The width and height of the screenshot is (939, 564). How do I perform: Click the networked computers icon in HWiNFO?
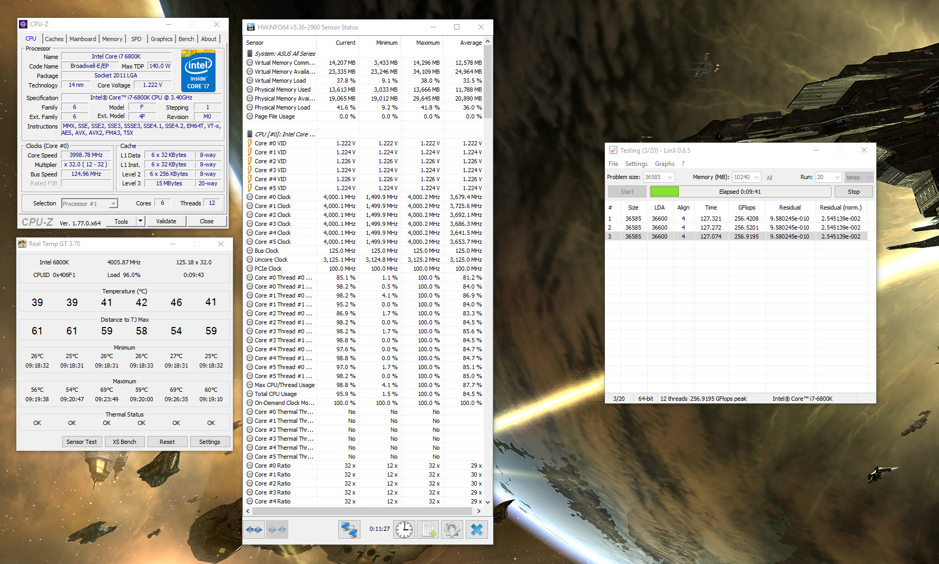(x=349, y=529)
